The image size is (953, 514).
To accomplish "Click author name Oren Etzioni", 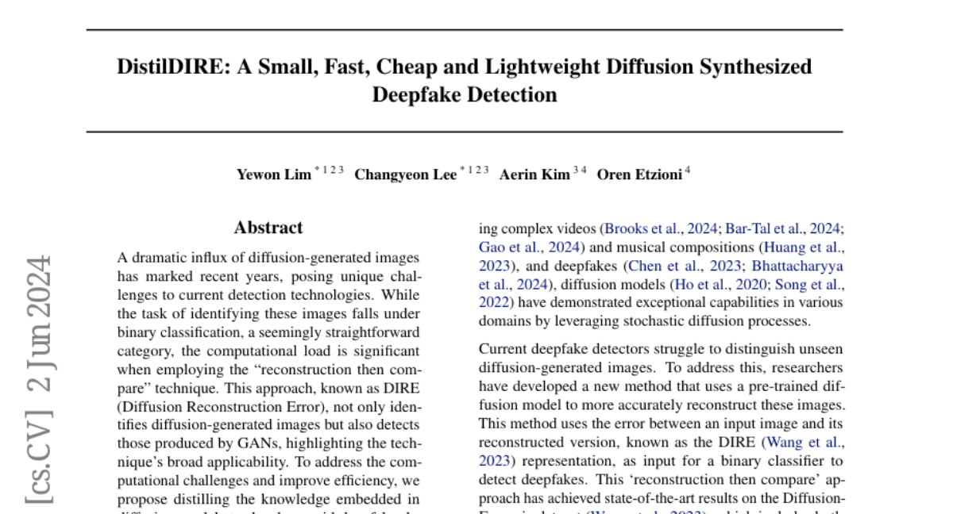I will click(x=639, y=175).
